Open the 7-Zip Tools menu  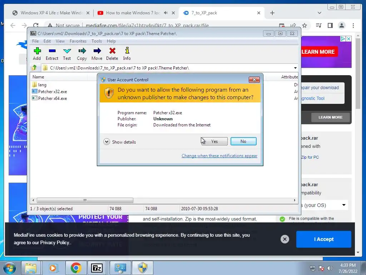(x=97, y=41)
